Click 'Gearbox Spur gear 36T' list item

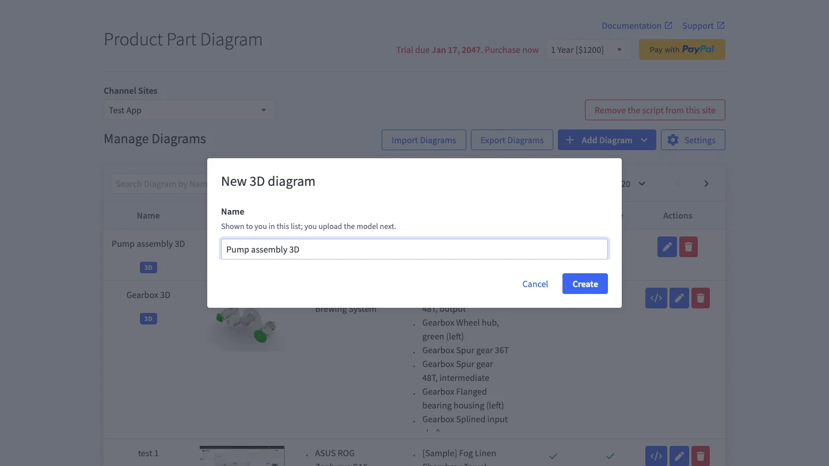466,350
